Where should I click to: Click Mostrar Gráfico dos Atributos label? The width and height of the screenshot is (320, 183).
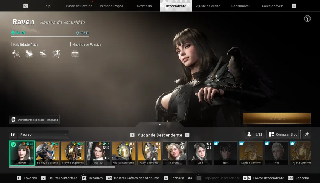[x=136, y=178]
